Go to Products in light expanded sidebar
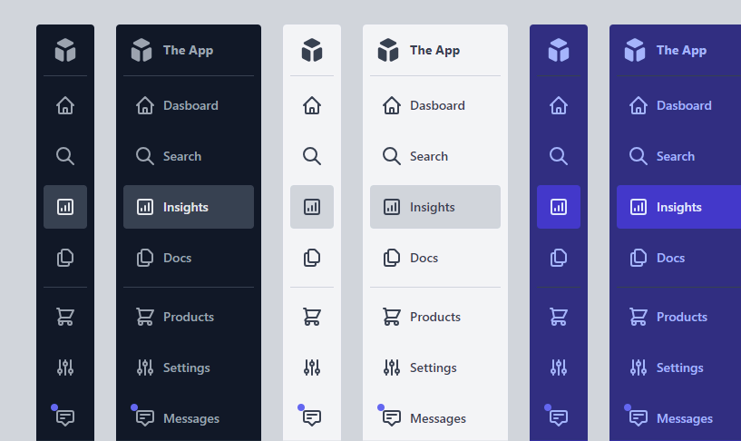The height and width of the screenshot is (441, 741). [x=435, y=317]
